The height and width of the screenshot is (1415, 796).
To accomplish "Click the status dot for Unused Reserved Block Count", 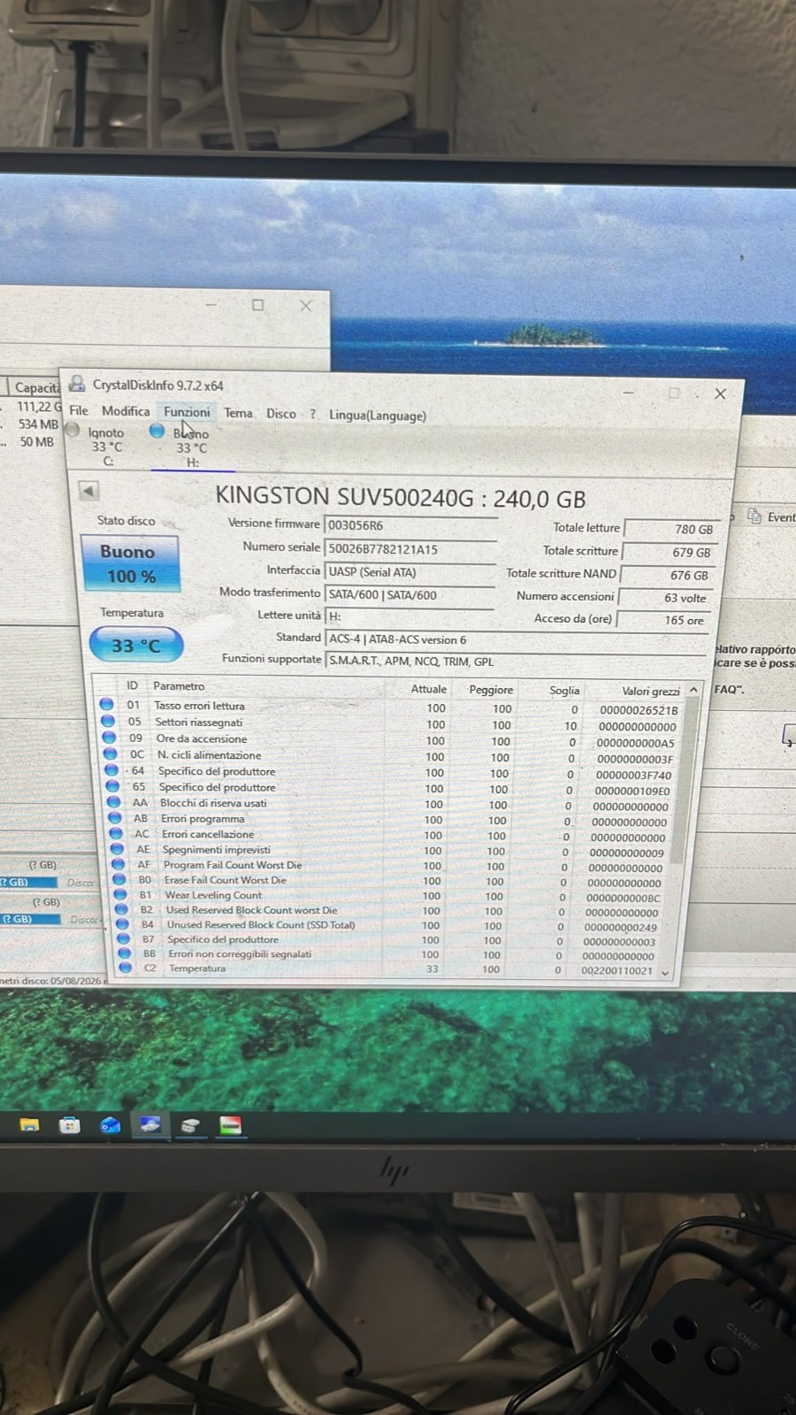I will pos(122,924).
